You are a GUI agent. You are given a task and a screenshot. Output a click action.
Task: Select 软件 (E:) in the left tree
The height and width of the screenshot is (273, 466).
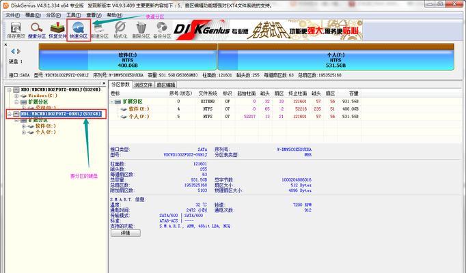click(46, 126)
